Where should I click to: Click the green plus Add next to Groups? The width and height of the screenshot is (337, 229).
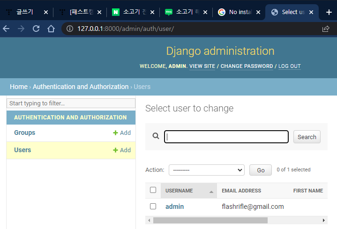pos(122,133)
